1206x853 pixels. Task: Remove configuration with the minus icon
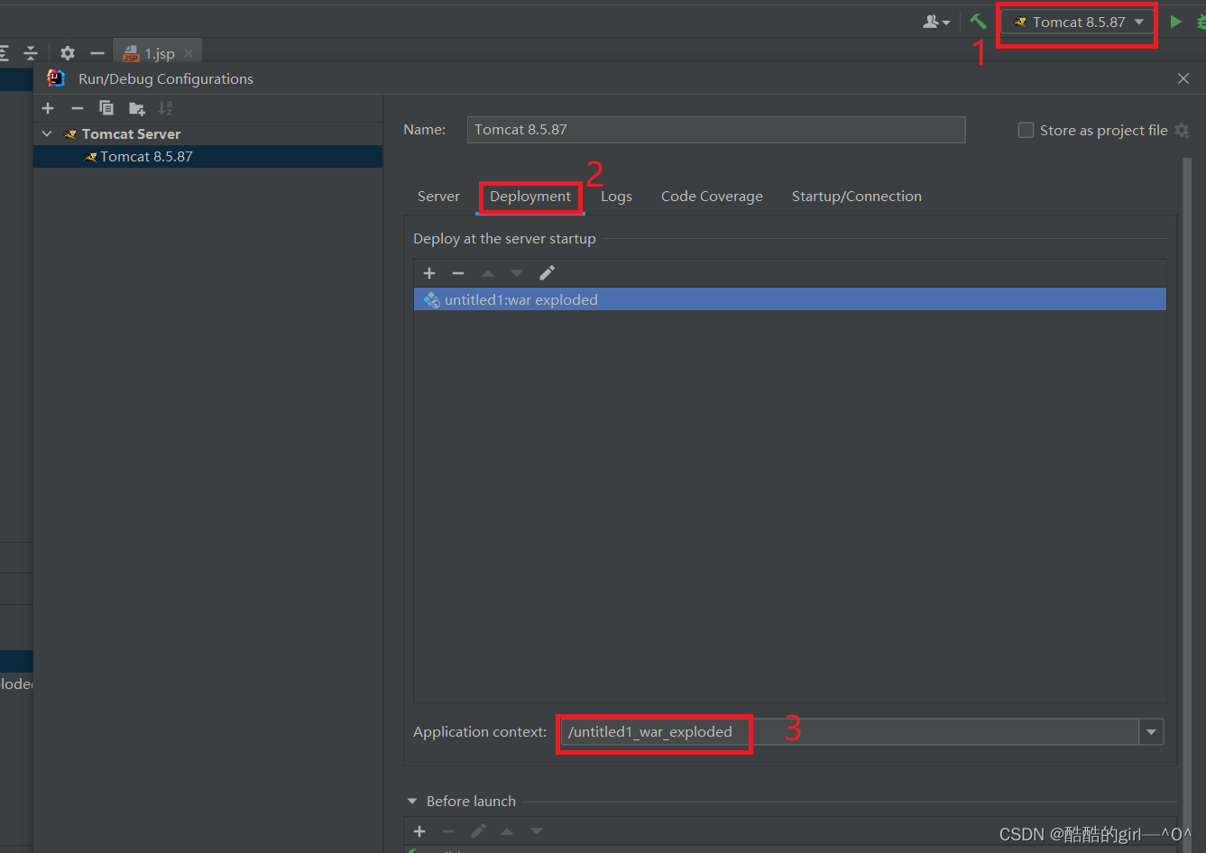point(78,108)
